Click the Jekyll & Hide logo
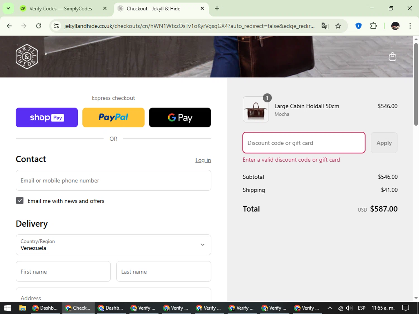The width and height of the screenshot is (419, 314). 27,57
